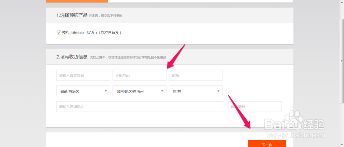The width and height of the screenshot is (344, 147).
Task: Click the 请输入详细地址 address field
Action: [x=140, y=107]
